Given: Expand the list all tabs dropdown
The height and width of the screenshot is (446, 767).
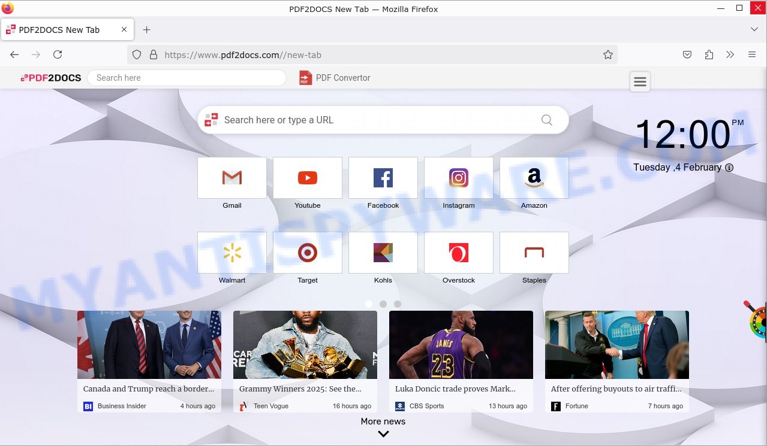Looking at the screenshot, I should click(x=754, y=29).
